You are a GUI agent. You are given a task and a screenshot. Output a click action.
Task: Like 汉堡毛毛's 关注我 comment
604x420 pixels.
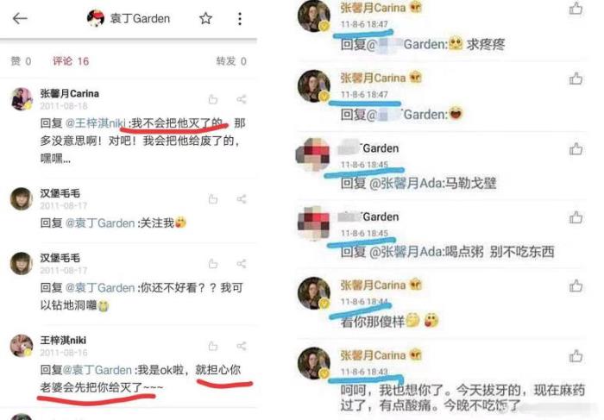(212, 199)
